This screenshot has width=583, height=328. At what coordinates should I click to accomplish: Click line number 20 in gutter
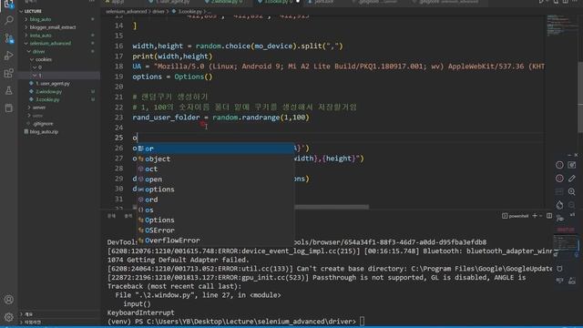(x=118, y=87)
